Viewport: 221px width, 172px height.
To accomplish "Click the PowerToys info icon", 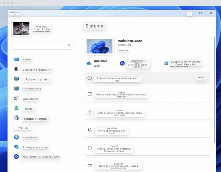I will coord(90,78).
